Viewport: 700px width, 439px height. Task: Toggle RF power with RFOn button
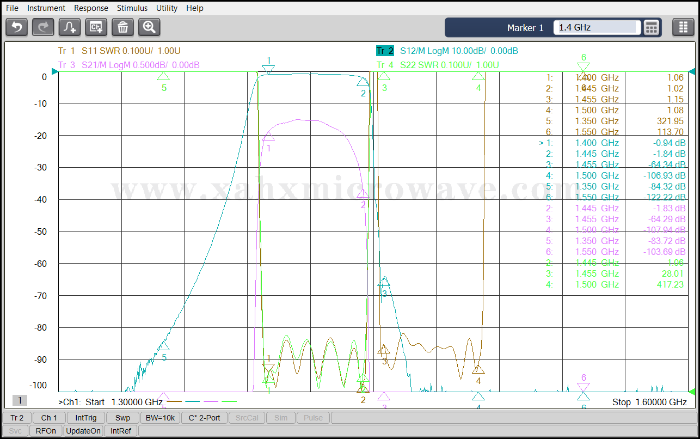click(x=46, y=431)
